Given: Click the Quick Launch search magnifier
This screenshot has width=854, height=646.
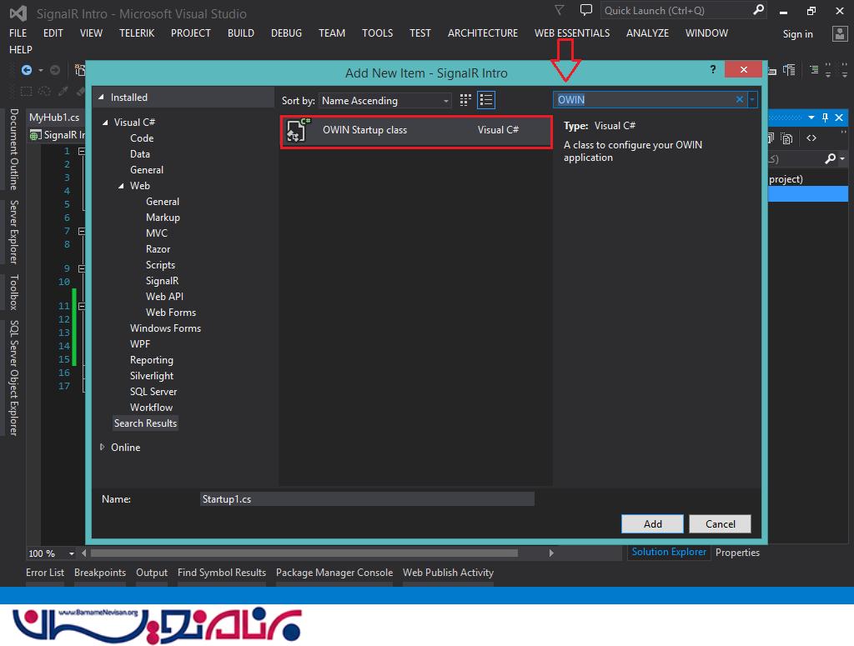Looking at the screenshot, I should coord(758,11).
